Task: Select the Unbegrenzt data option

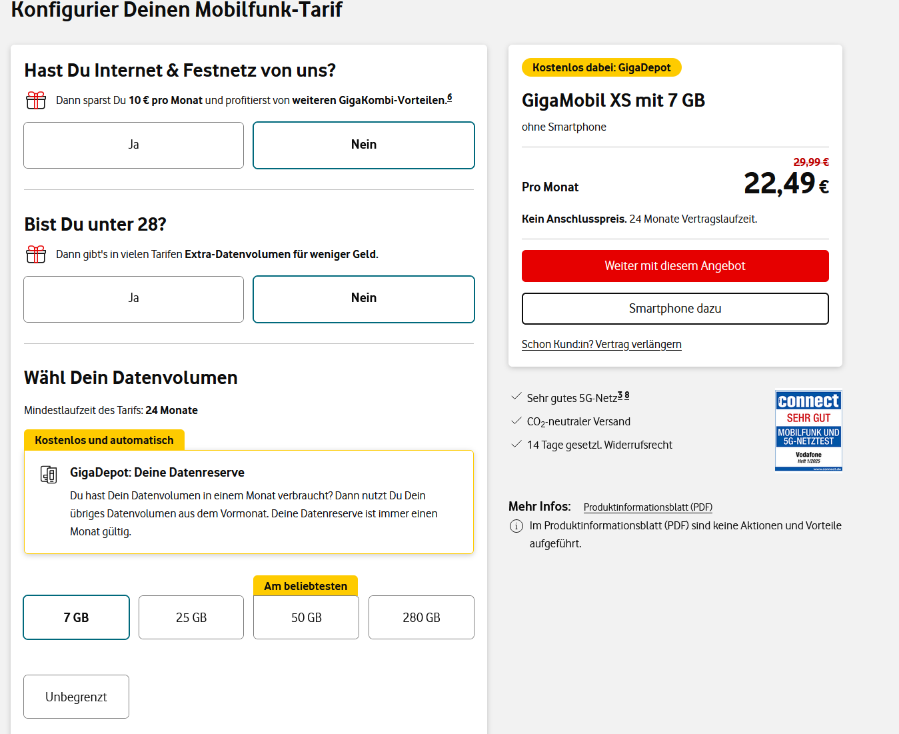Action: click(x=77, y=697)
